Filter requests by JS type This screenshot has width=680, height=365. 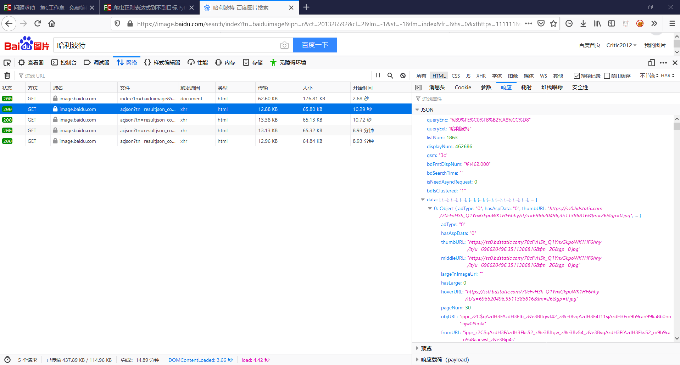(468, 76)
